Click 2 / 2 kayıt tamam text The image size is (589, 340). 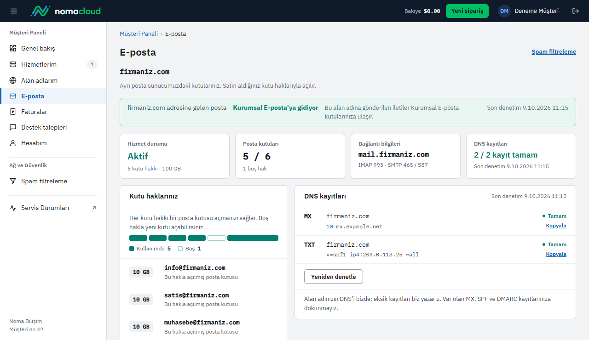(x=506, y=155)
